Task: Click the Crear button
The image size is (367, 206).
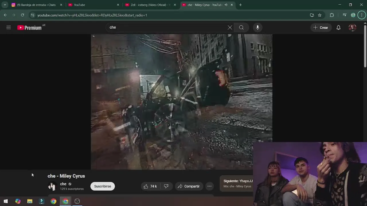Action: click(x=321, y=27)
